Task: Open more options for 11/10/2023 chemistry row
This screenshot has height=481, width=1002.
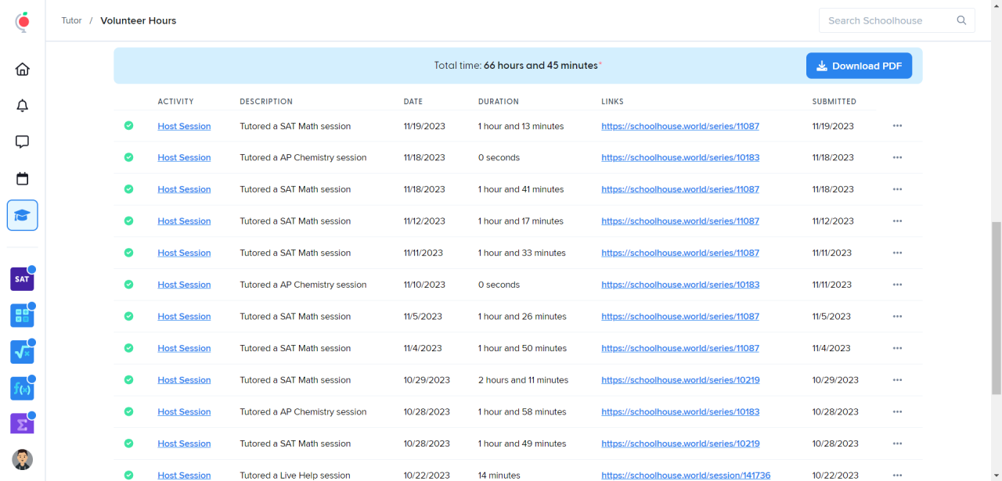Action: point(897,285)
